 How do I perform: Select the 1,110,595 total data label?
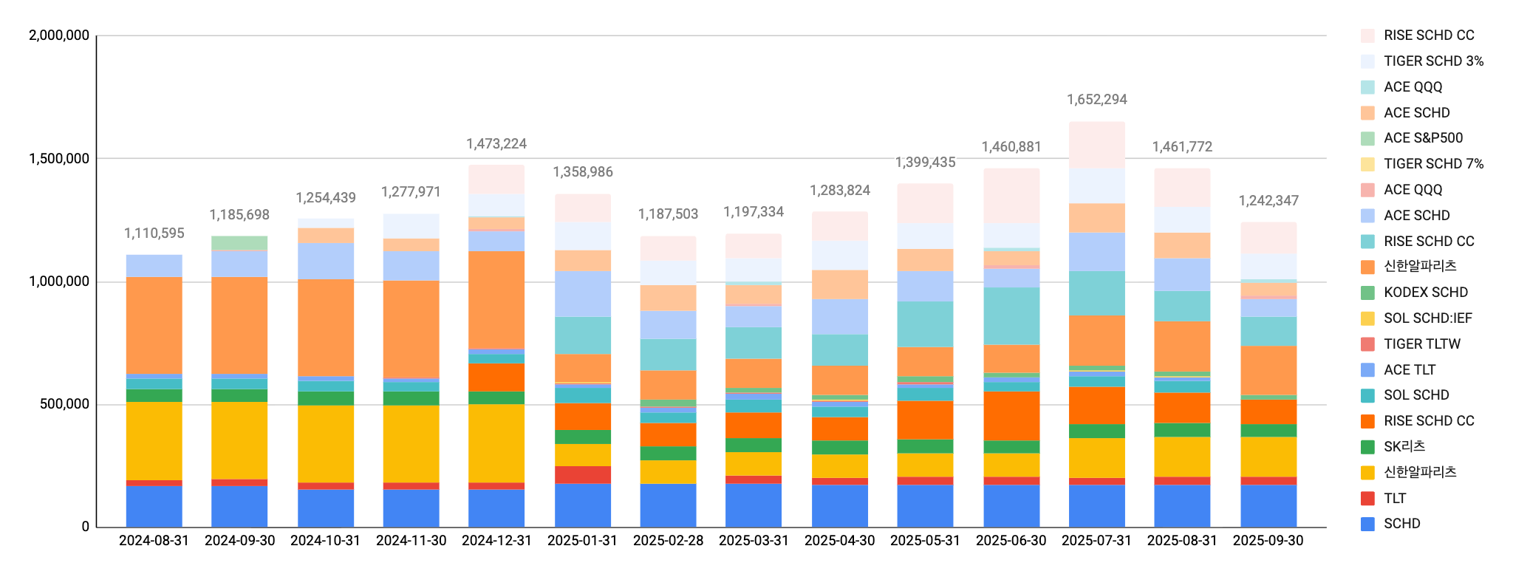pos(154,233)
